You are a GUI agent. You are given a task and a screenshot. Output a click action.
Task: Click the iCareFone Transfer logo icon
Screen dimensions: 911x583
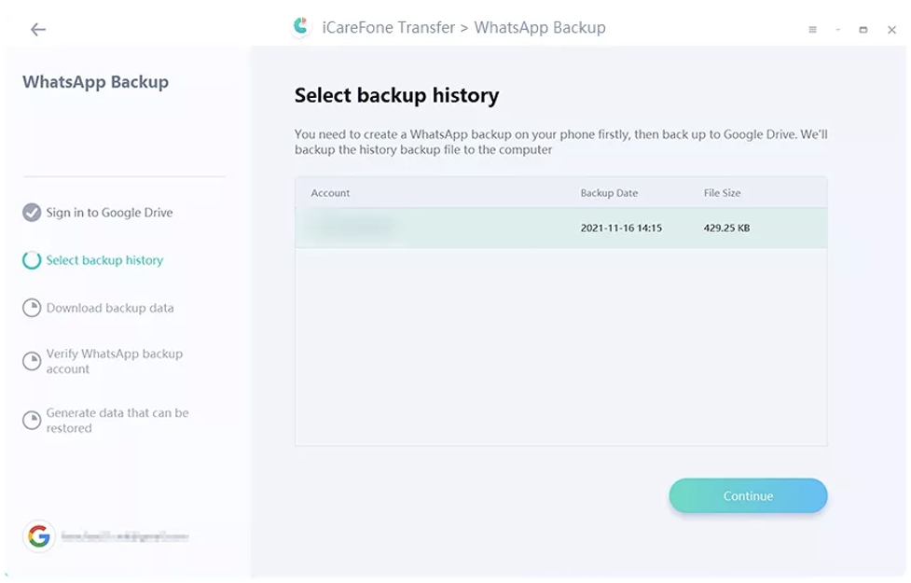(301, 27)
